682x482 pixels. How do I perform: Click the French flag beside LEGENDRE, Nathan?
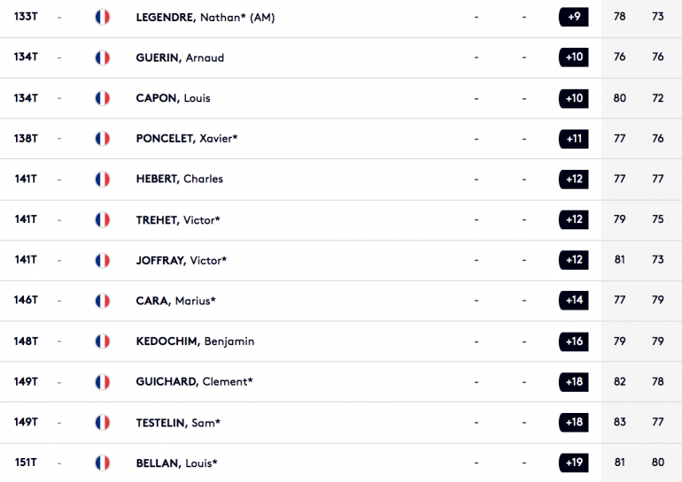pos(102,18)
